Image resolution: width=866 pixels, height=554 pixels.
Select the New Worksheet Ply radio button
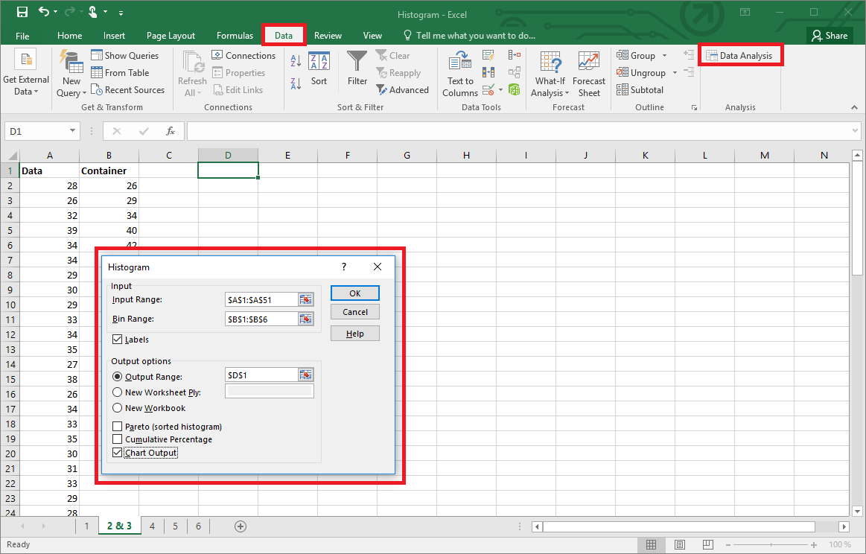117,392
